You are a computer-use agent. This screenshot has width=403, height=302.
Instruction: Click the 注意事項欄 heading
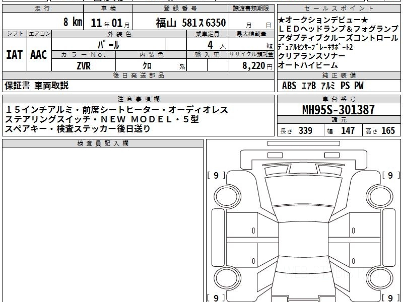[x=138, y=99]
